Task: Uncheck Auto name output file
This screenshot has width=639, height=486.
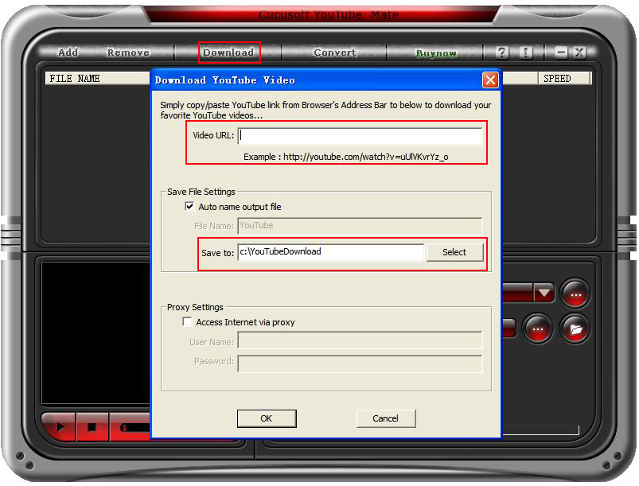Action: 189,207
